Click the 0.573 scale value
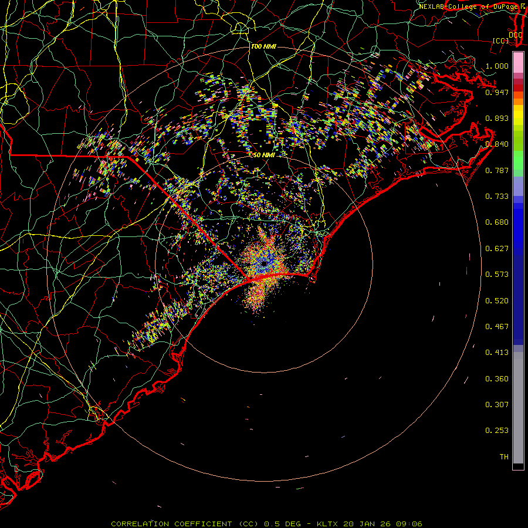Screen dimensions: 528x528 [497, 275]
